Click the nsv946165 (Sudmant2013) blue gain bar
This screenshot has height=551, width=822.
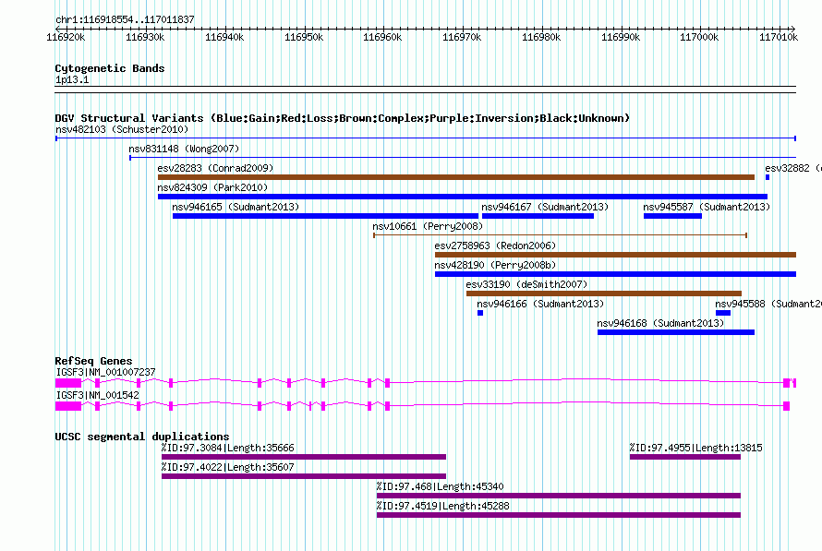coord(325,216)
